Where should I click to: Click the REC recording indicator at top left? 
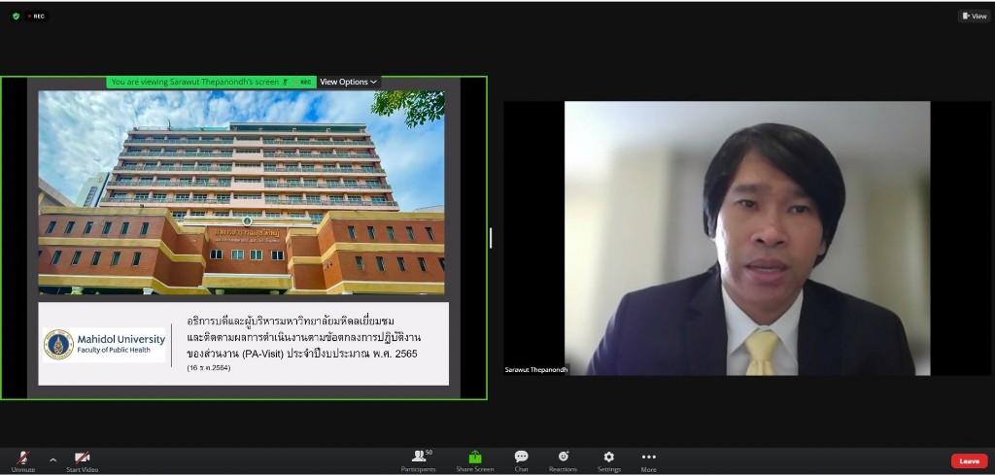[x=36, y=16]
